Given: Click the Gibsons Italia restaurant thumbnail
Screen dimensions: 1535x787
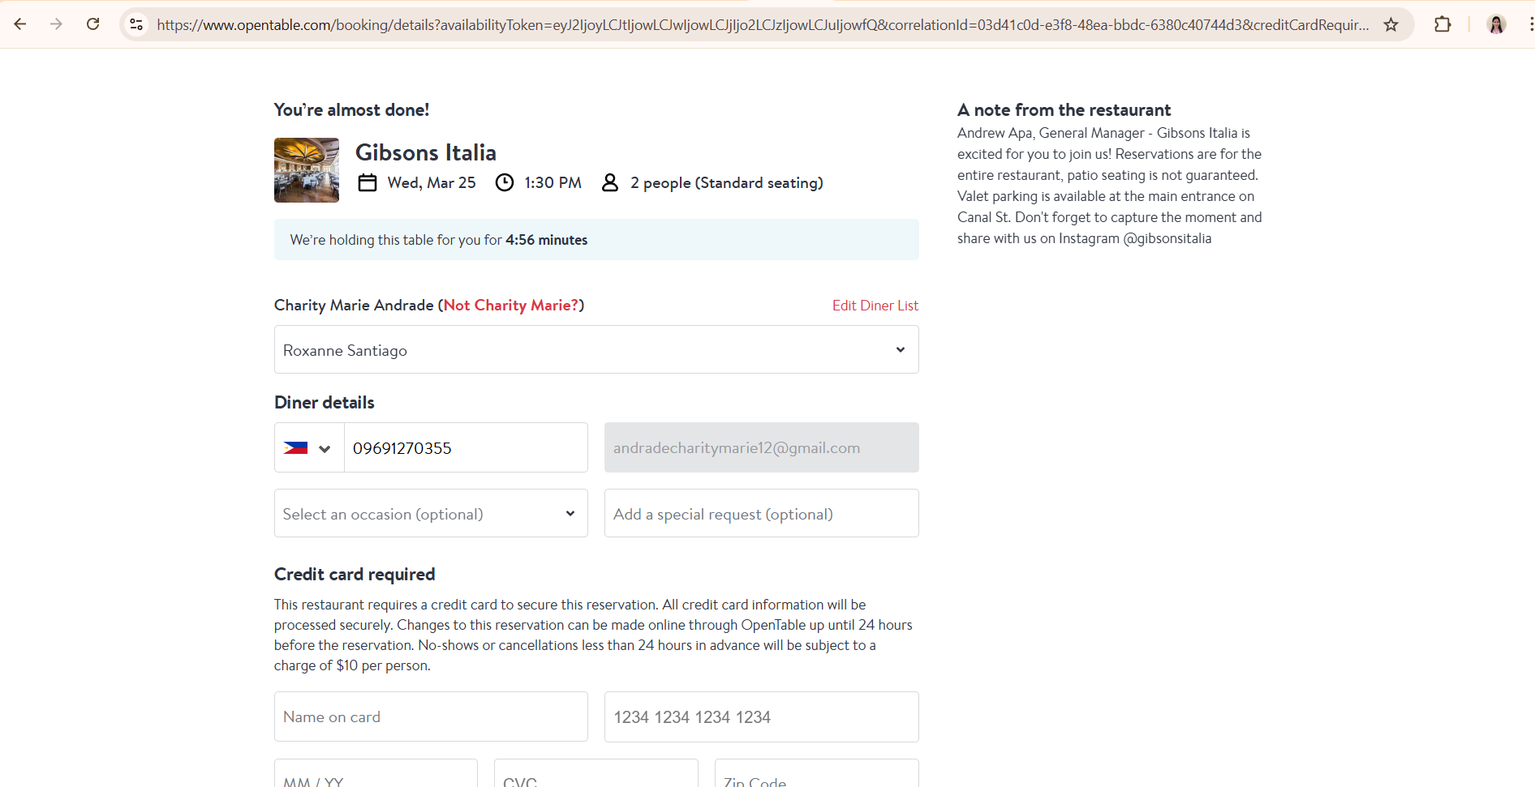Looking at the screenshot, I should tap(307, 170).
